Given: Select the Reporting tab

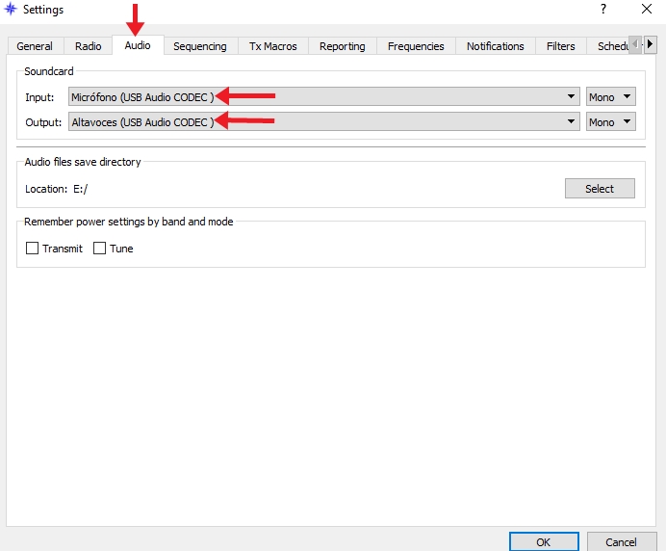Looking at the screenshot, I should coord(342,46).
